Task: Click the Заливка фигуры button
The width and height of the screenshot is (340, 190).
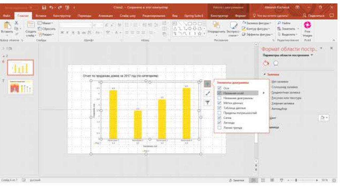Action: coord(256,23)
